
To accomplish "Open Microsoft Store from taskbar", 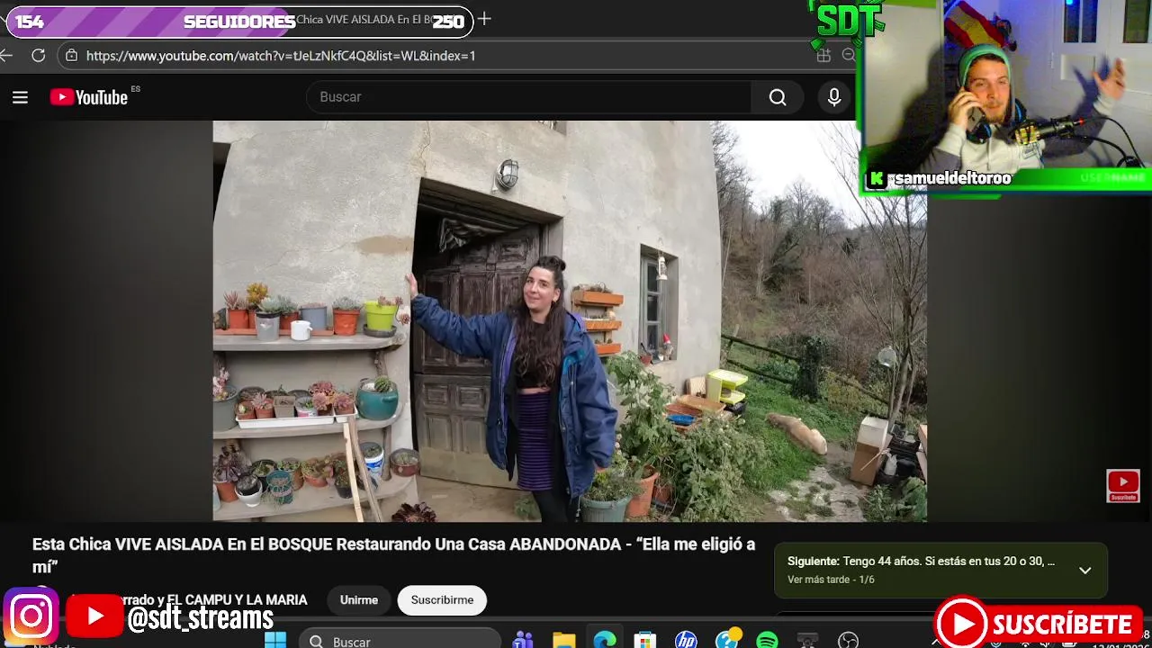I will 645,641.
